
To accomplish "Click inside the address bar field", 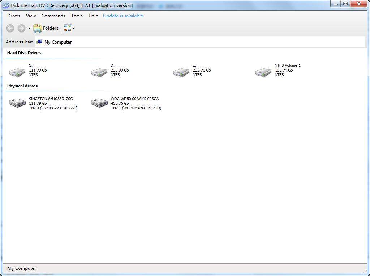I will tap(145, 42).
